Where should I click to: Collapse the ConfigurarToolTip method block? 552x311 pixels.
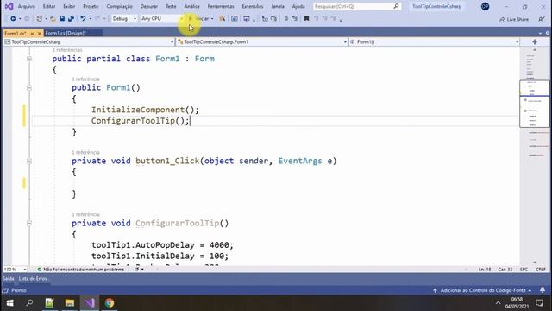[29, 223]
